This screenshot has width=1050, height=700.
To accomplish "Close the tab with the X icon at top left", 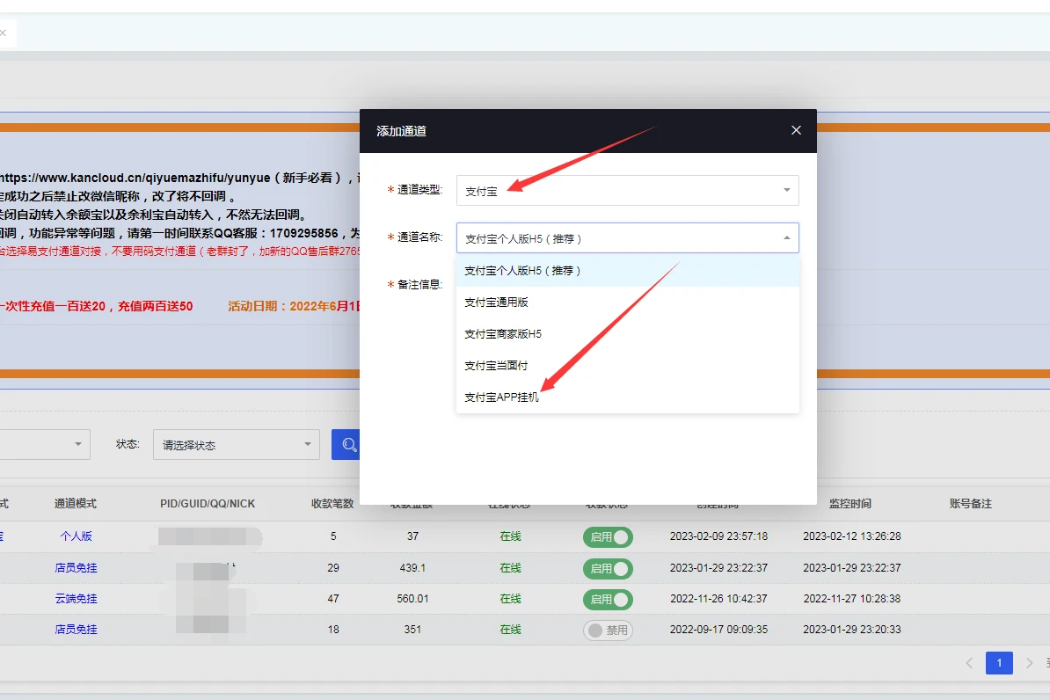I will point(4,33).
